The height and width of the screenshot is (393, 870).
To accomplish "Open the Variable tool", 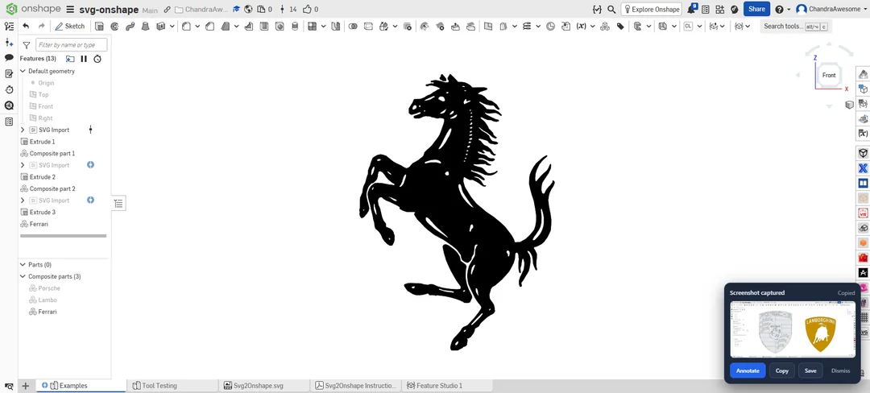I will pos(581,26).
